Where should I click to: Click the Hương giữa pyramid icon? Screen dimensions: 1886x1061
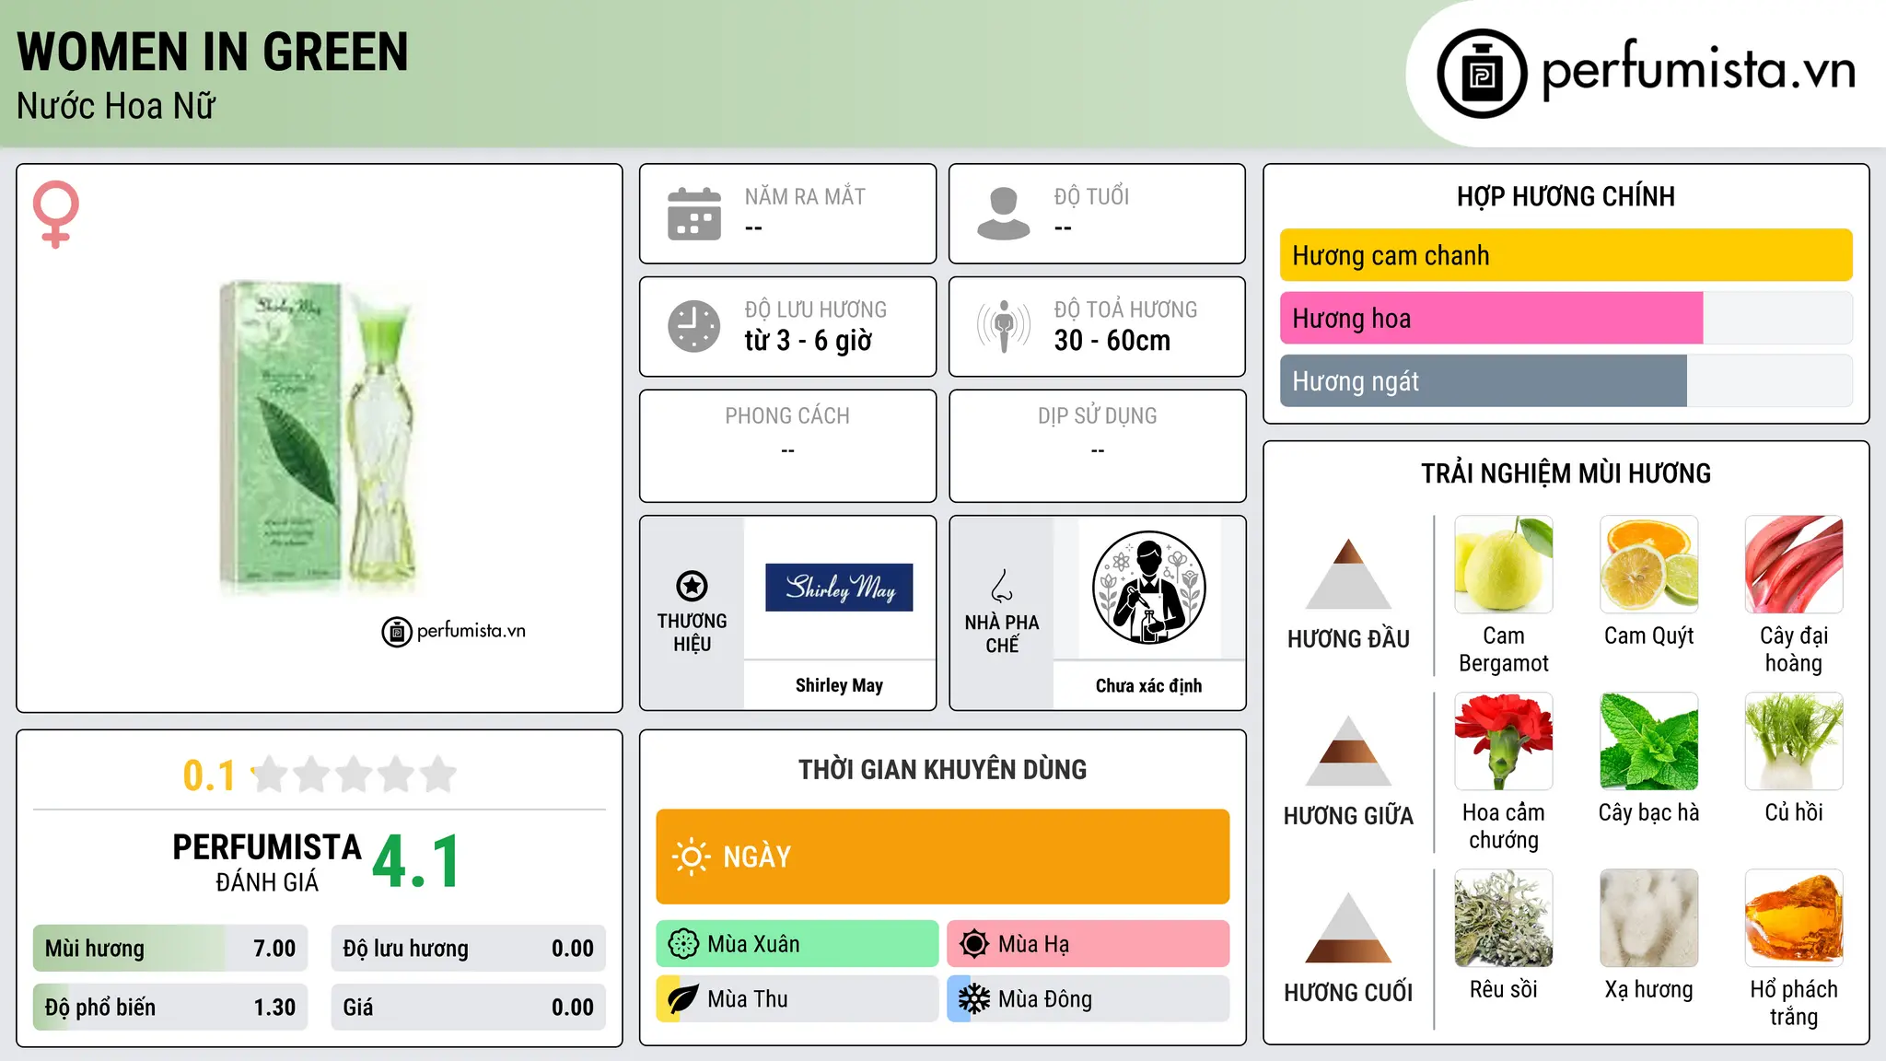coord(1348,751)
